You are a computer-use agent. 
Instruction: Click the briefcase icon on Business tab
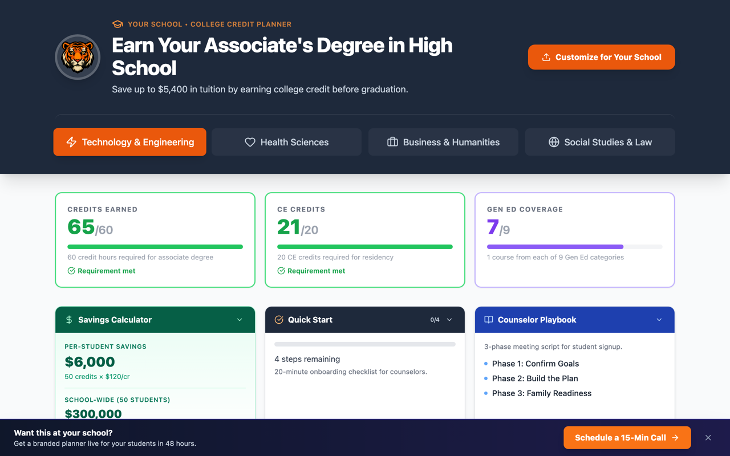pyautogui.click(x=392, y=142)
